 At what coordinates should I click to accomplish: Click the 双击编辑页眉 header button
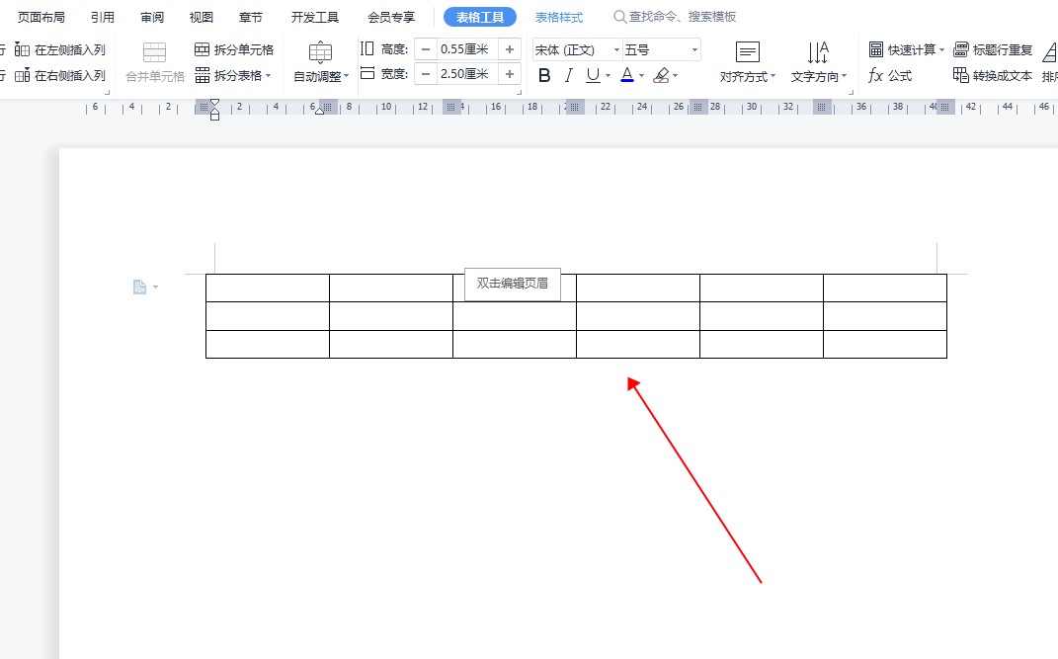pos(512,284)
